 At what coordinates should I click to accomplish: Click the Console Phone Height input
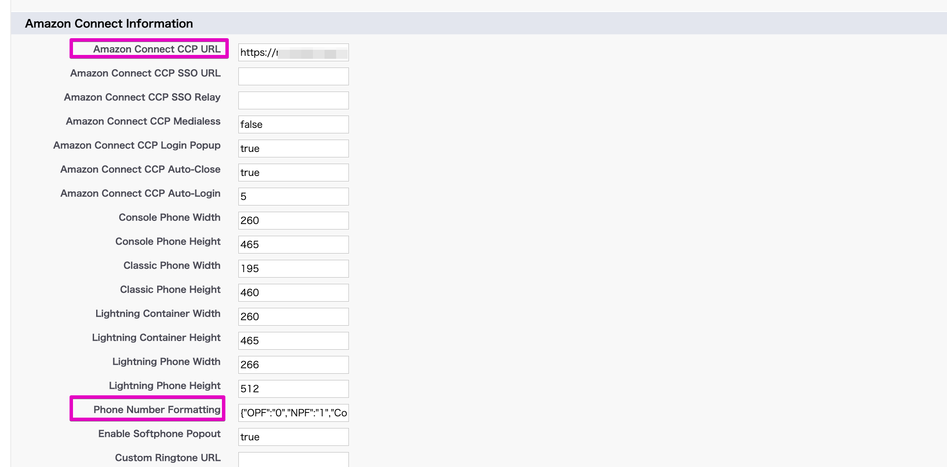(294, 245)
